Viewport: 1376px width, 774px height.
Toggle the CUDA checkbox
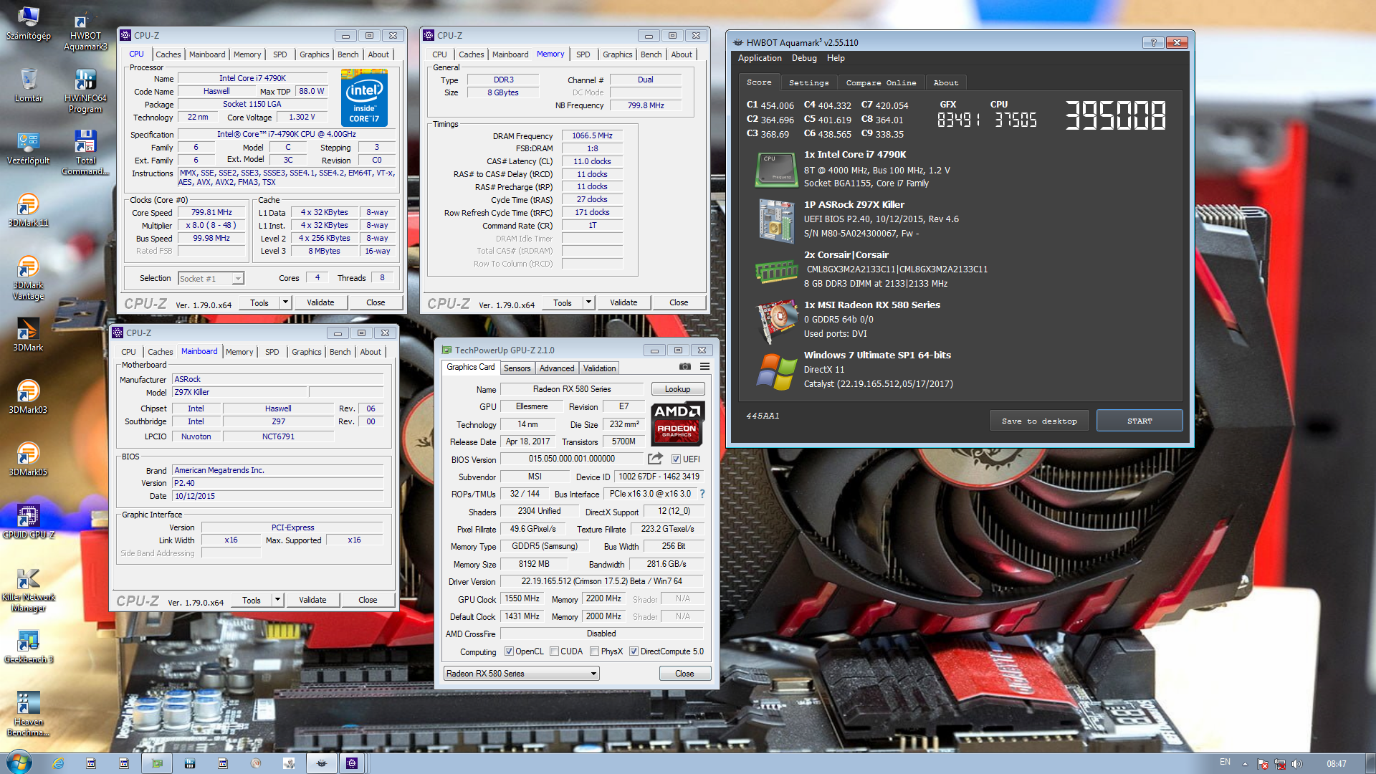tap(554, 651)
